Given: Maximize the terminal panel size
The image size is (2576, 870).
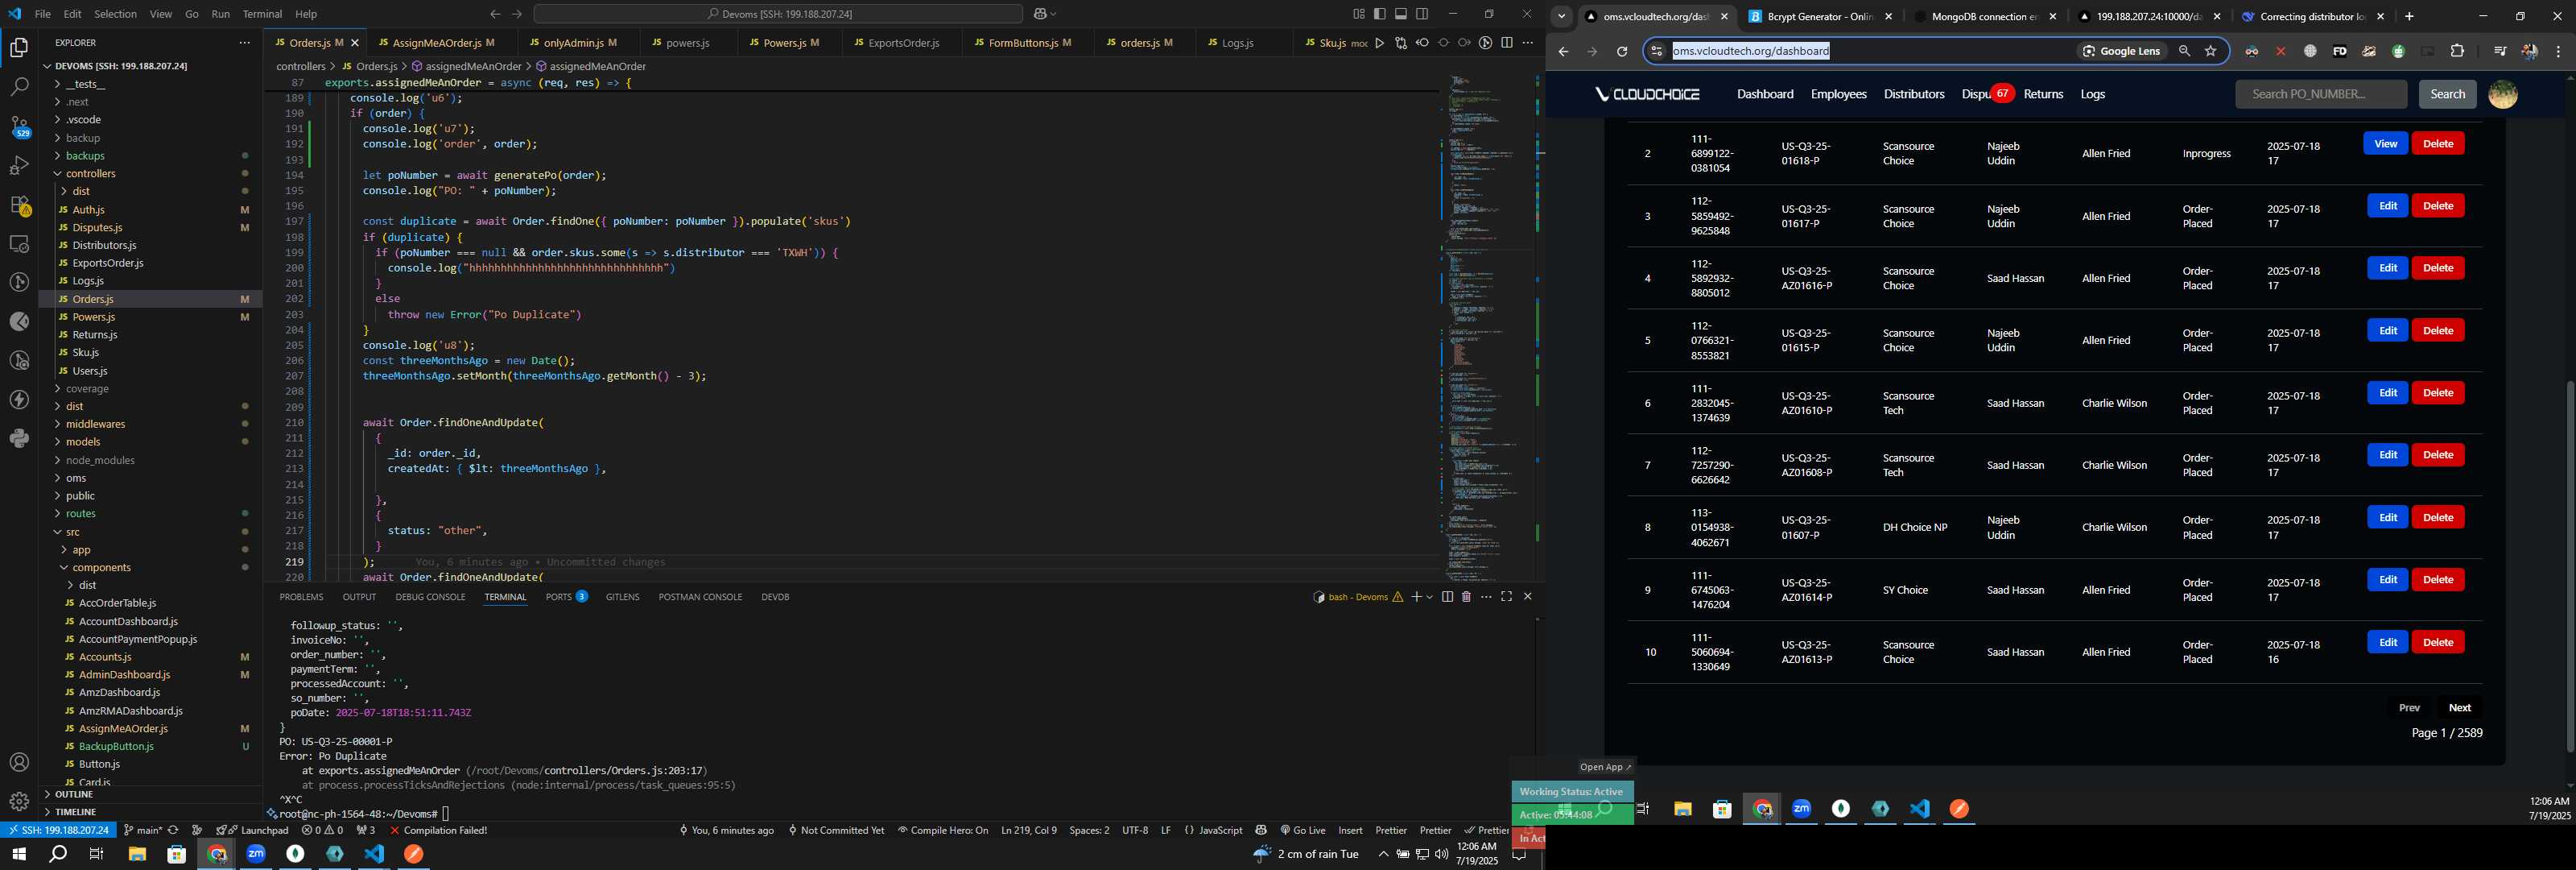Looking at the screenshot, I should (x=1506, y=597).
